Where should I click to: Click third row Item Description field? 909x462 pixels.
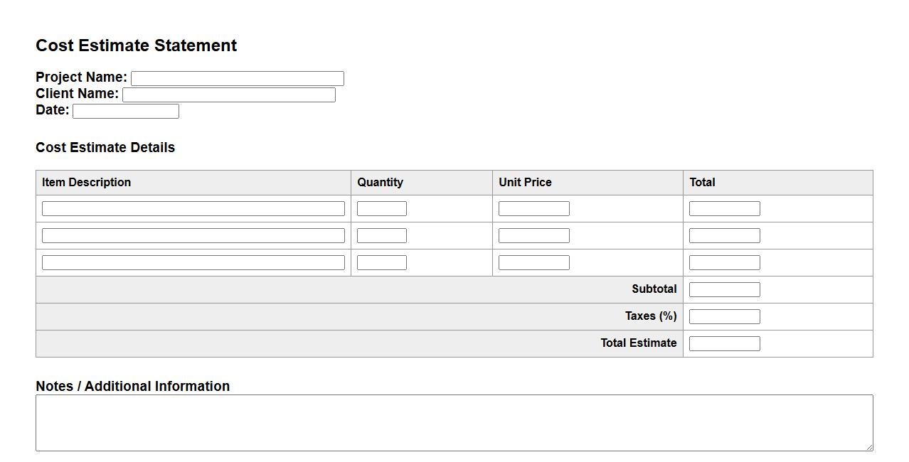pos(193,262)
